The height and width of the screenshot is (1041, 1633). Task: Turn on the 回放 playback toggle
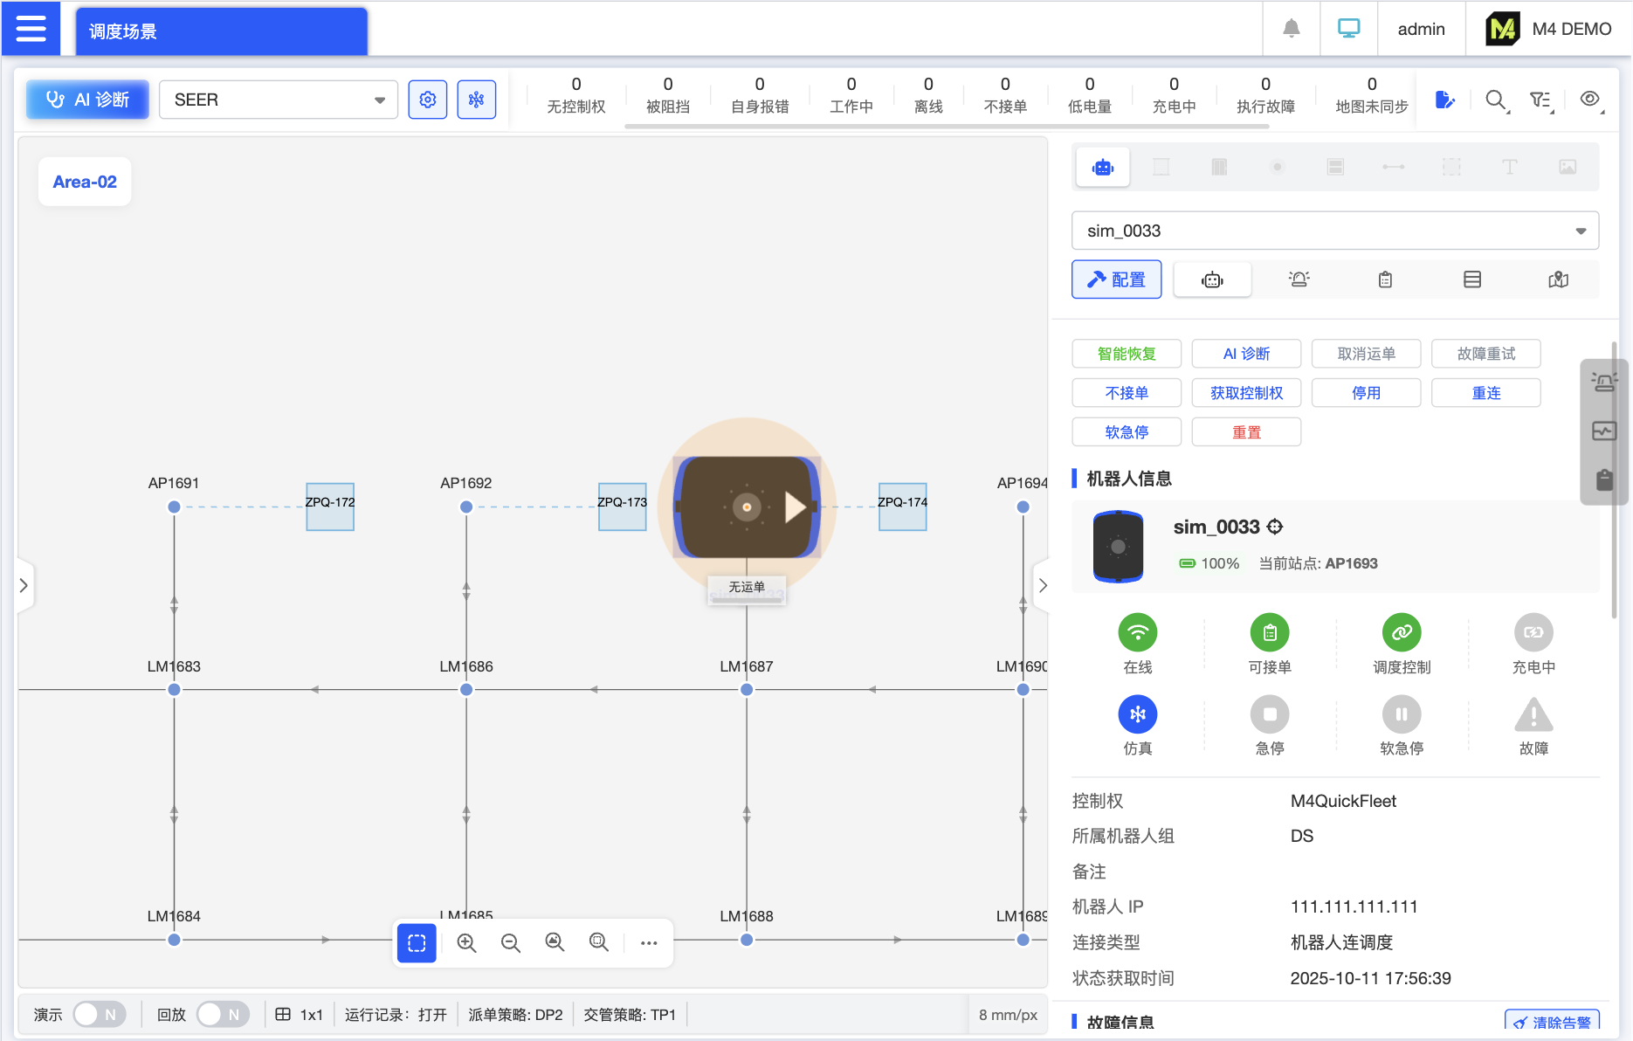(223, 1014)
